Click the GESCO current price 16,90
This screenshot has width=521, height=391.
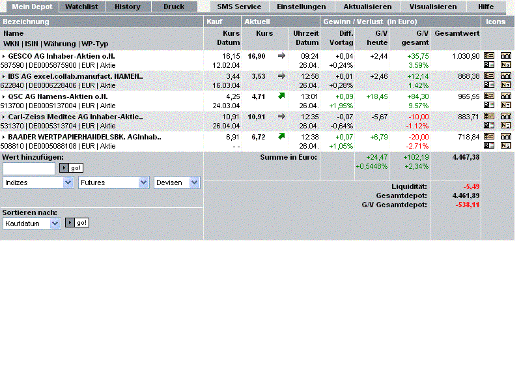[x=257, y=56]
